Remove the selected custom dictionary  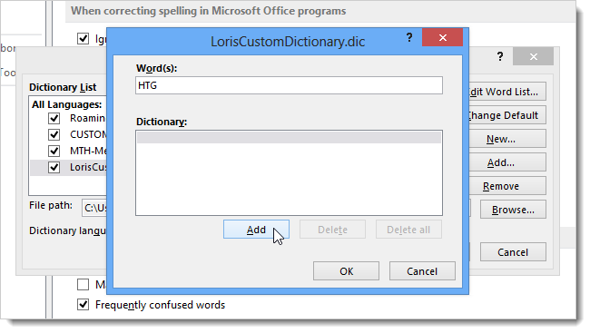point(507,186)
